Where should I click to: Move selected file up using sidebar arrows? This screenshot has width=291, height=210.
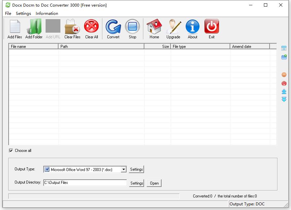click(x=284, y=91)
